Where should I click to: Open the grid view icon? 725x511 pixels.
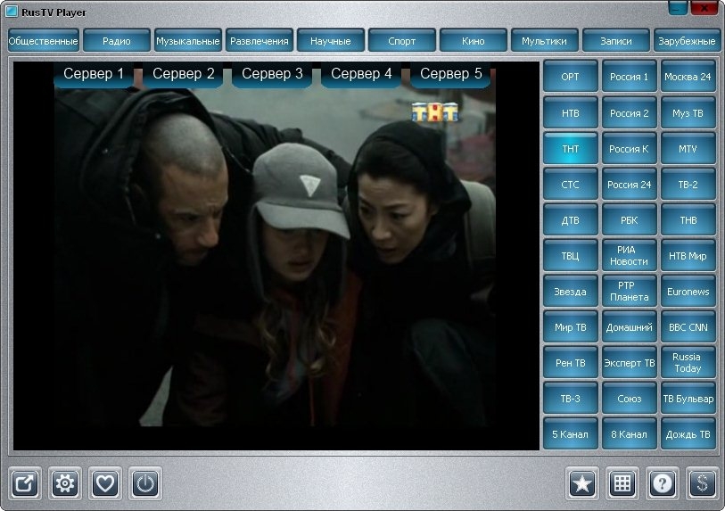click(x=622, y=483)
